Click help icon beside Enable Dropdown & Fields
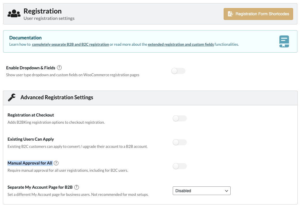Screen dimensions: 300x212 tap(59, 68)
